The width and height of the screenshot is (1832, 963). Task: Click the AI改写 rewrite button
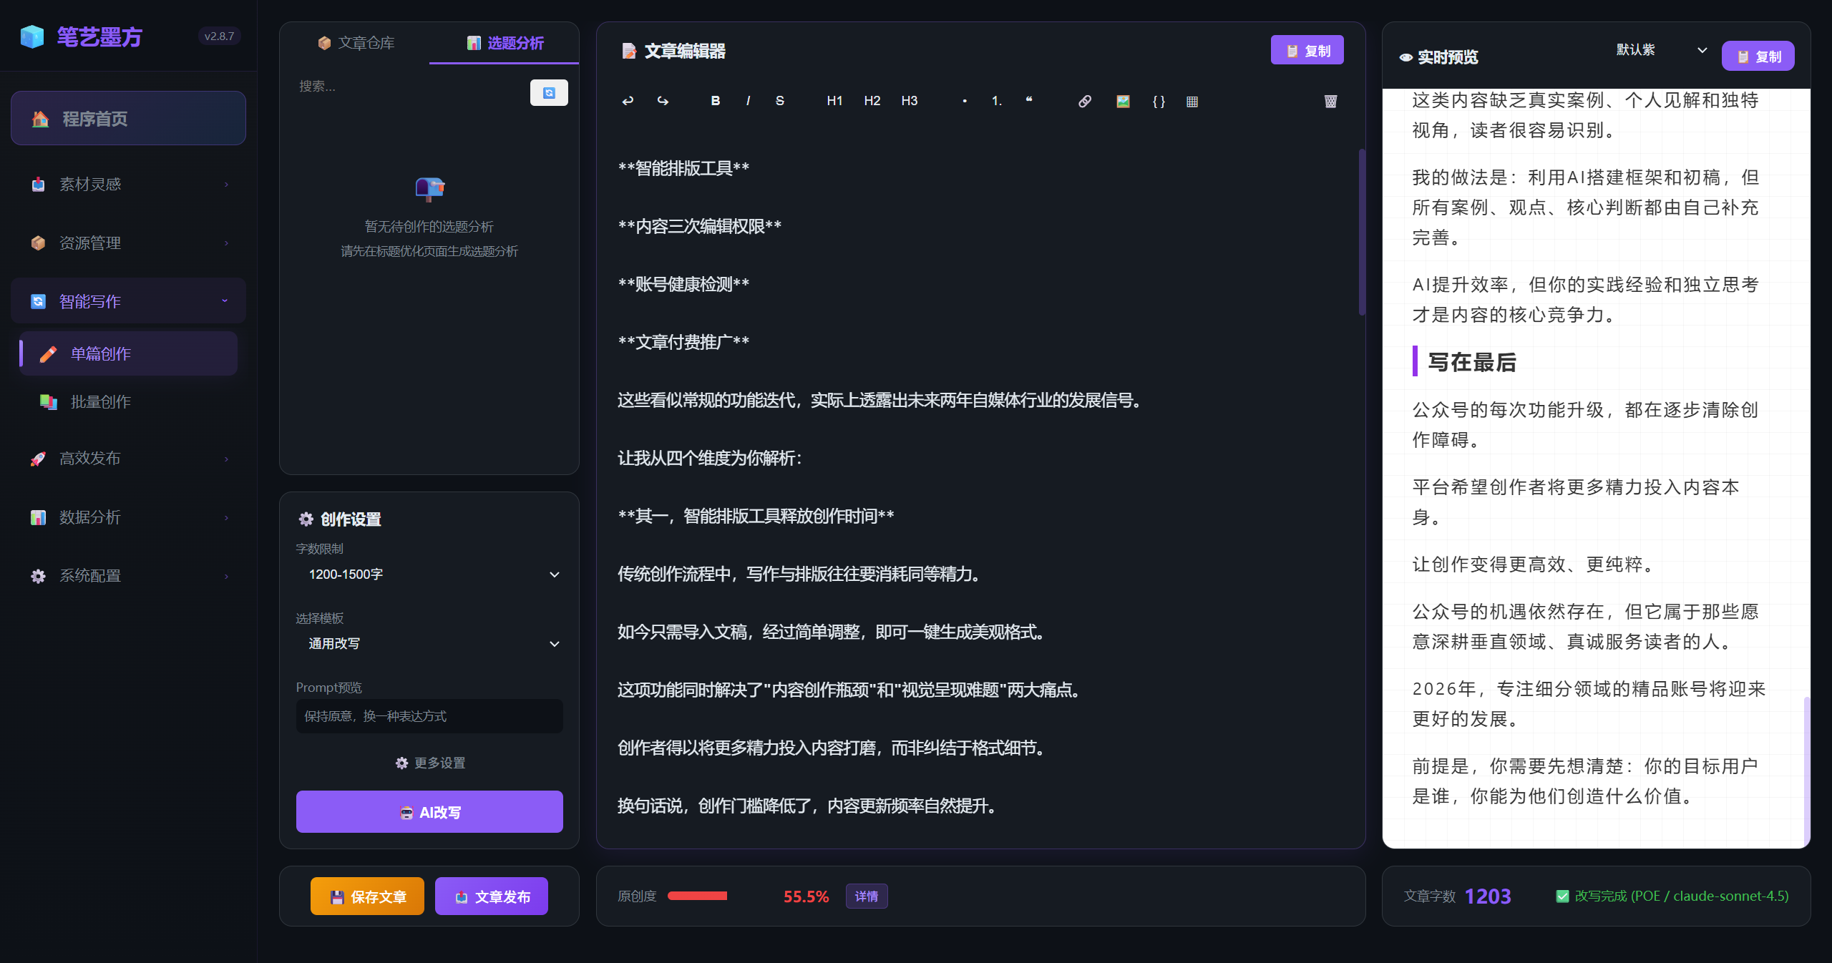pyautogui.click(x=429, y=812)
